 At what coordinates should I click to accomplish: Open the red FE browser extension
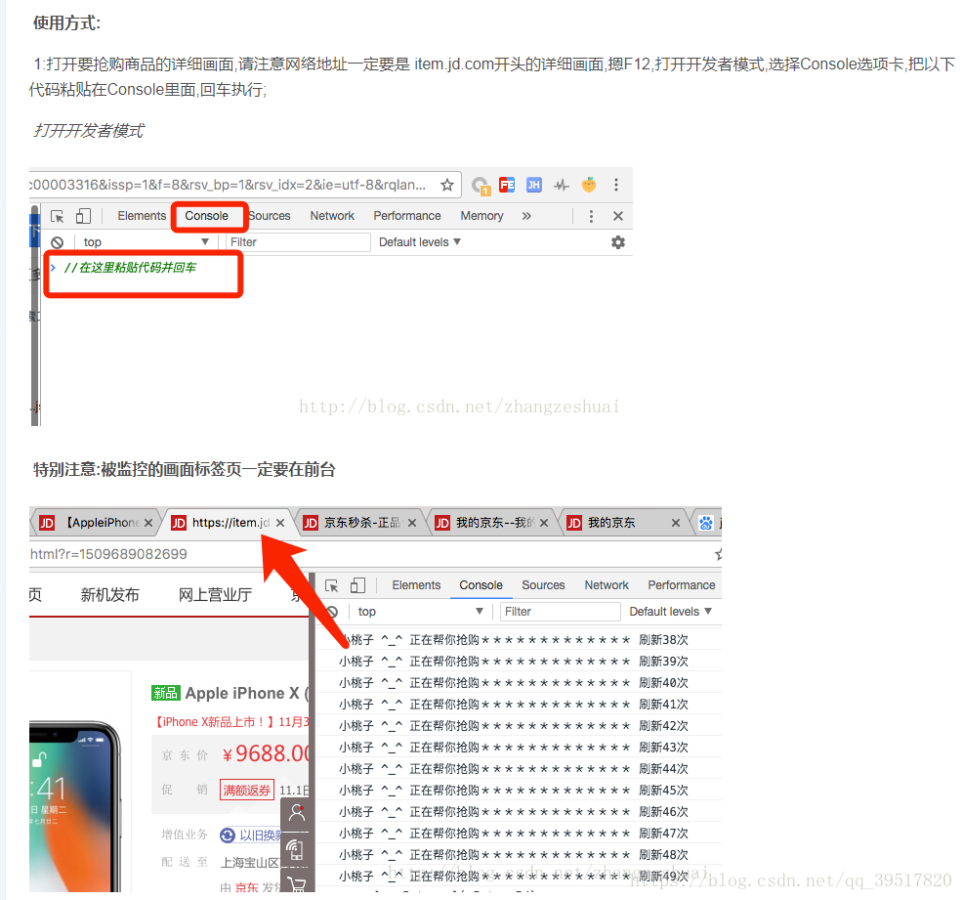(x=507, y=185)
